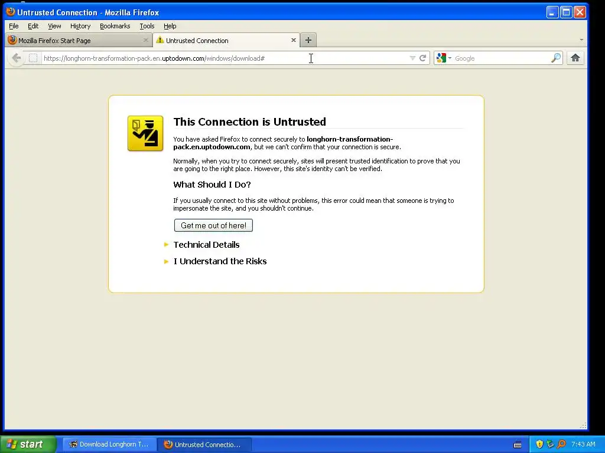Click the This Connection is Untrusted heading
Screen dimensions: 605x453
[250, 122]
